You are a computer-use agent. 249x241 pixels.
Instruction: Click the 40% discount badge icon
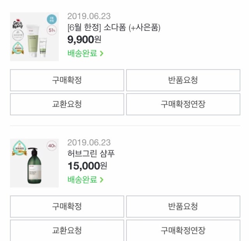(x=51, y=146)
